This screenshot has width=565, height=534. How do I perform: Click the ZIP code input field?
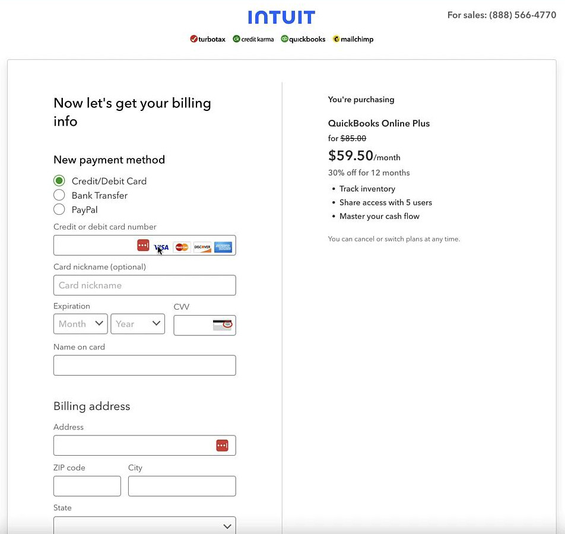[87, 486]
